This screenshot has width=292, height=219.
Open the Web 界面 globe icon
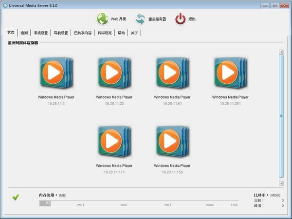point(103,19)
